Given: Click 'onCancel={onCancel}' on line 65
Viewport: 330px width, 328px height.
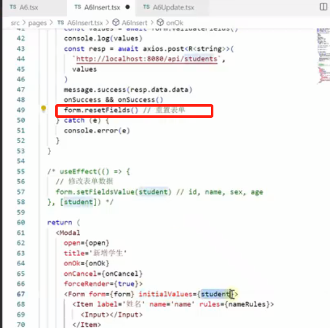Looking at the screenshot, I should click(x=103, y=273).
